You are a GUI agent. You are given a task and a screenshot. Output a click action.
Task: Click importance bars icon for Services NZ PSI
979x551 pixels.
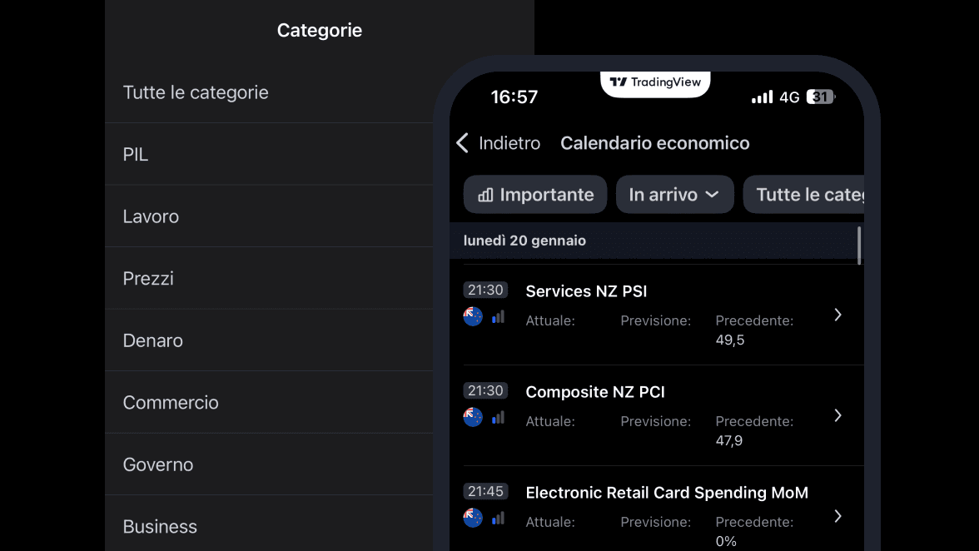click(498, 316)
